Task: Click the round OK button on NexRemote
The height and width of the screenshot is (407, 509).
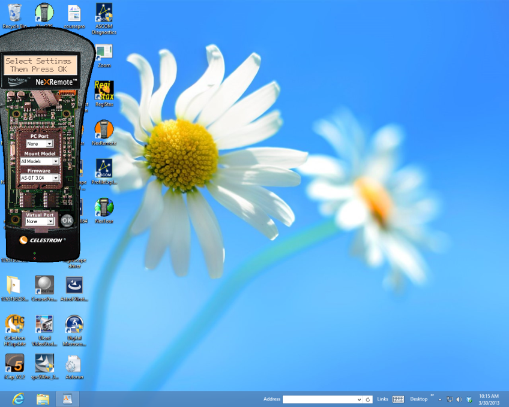Action: coord(67,221)
